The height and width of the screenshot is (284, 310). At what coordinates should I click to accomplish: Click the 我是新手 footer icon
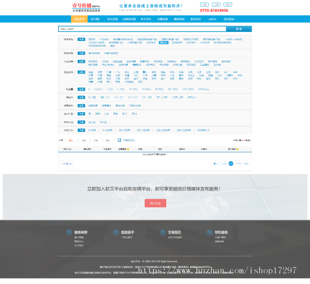pyautogui.click(x=116, y=232)
